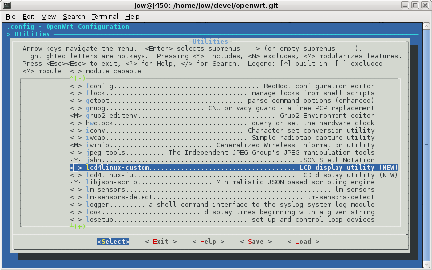Click the terminal scrollbar thumb
Viewport: 432px width, 270px height.
coord(426,145)
